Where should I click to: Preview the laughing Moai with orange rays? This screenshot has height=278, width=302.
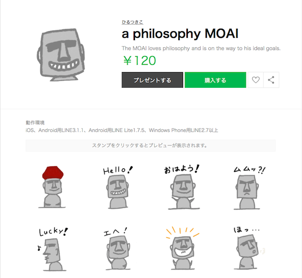pyautogui.click(x=183, y=248)
